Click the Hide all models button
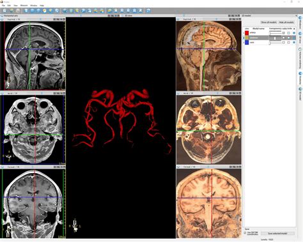The width and height of the screenshot is (303, 242). click(x=286, y=22)
